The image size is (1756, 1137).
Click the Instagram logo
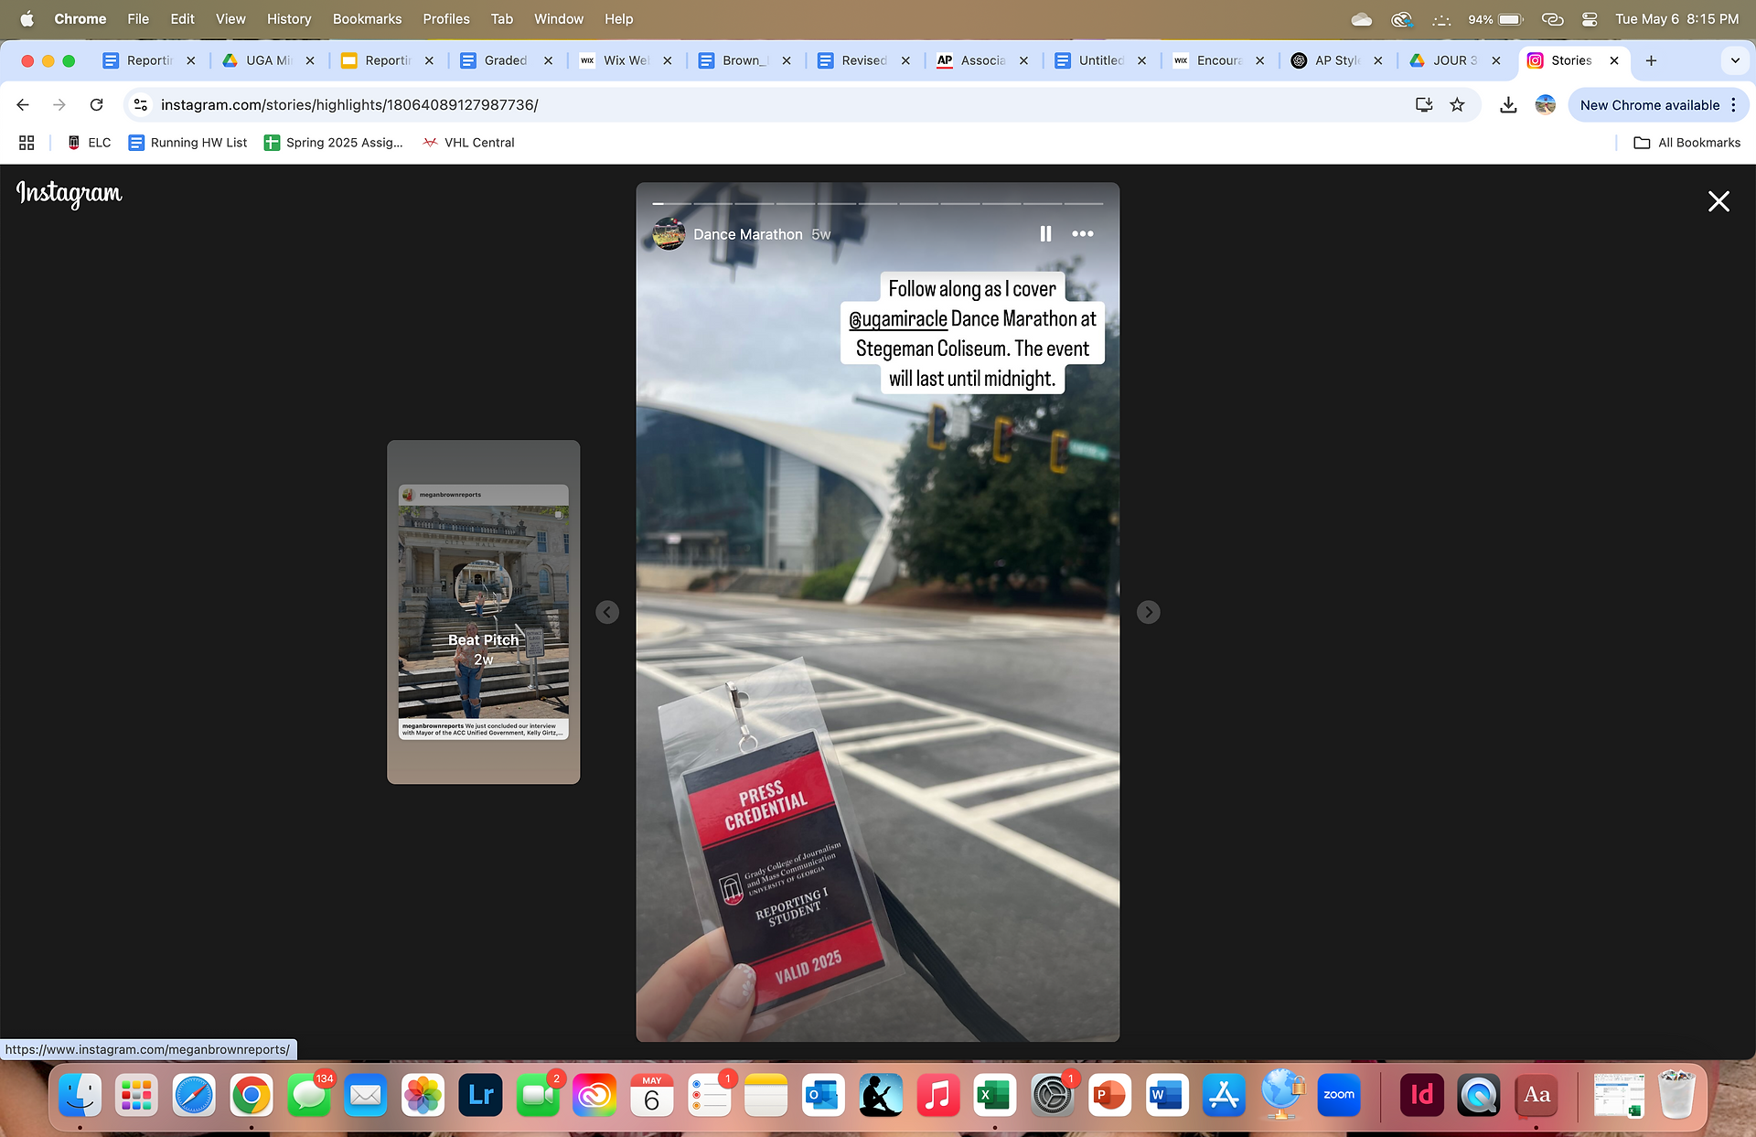70,193
